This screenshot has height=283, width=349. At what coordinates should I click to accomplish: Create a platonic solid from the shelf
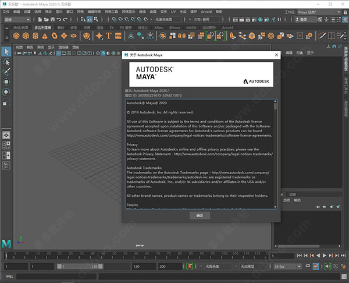pos(86,36)
